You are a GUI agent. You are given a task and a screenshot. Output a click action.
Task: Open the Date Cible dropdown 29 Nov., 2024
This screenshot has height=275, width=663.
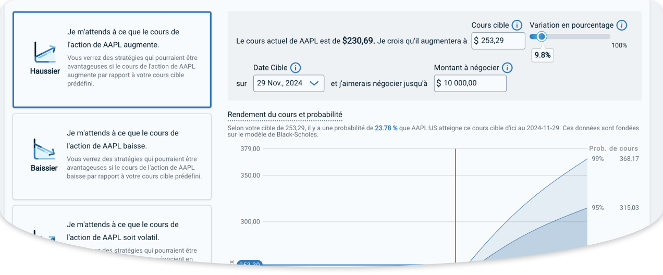(x=289, y=83)
